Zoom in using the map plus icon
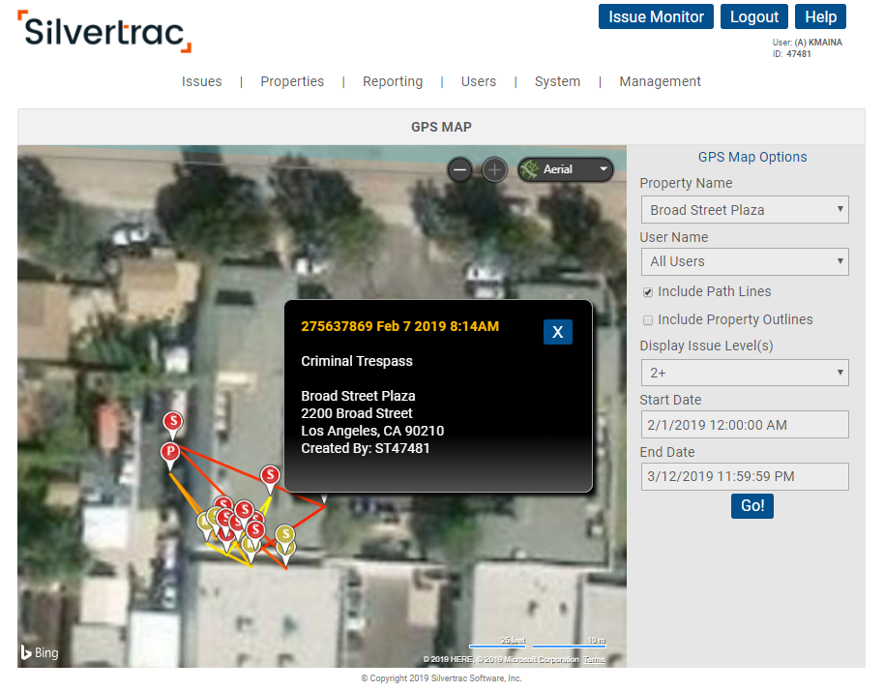Image resolution: width=884 pixels, height=692 pixels. (494, 169)
